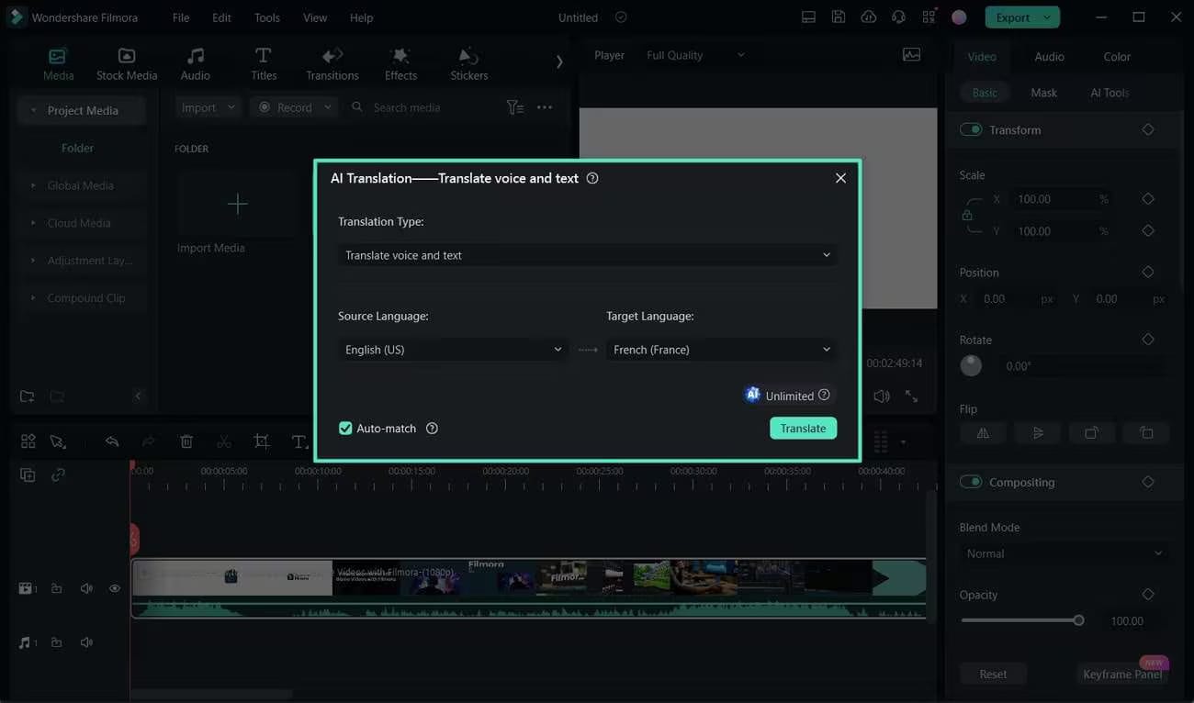The width and height of the screenshot is (1194, 703).
Task: Click the Rotate dial knob
Action: (971, 365)
